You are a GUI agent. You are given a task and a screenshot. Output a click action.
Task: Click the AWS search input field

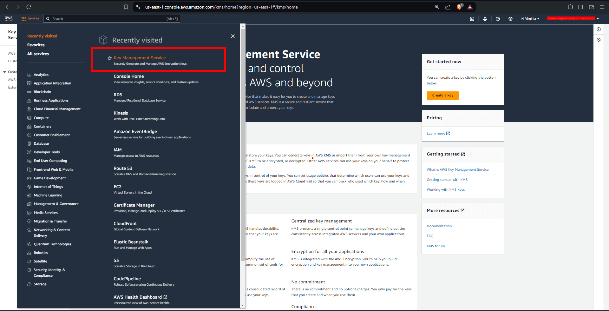tap(112, 19)
